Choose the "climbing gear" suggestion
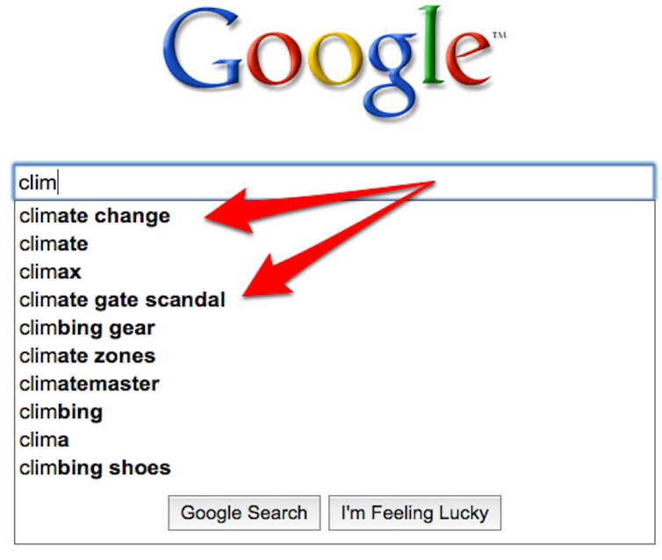Screen dimensions: 662x560 [x=87, y=328]
